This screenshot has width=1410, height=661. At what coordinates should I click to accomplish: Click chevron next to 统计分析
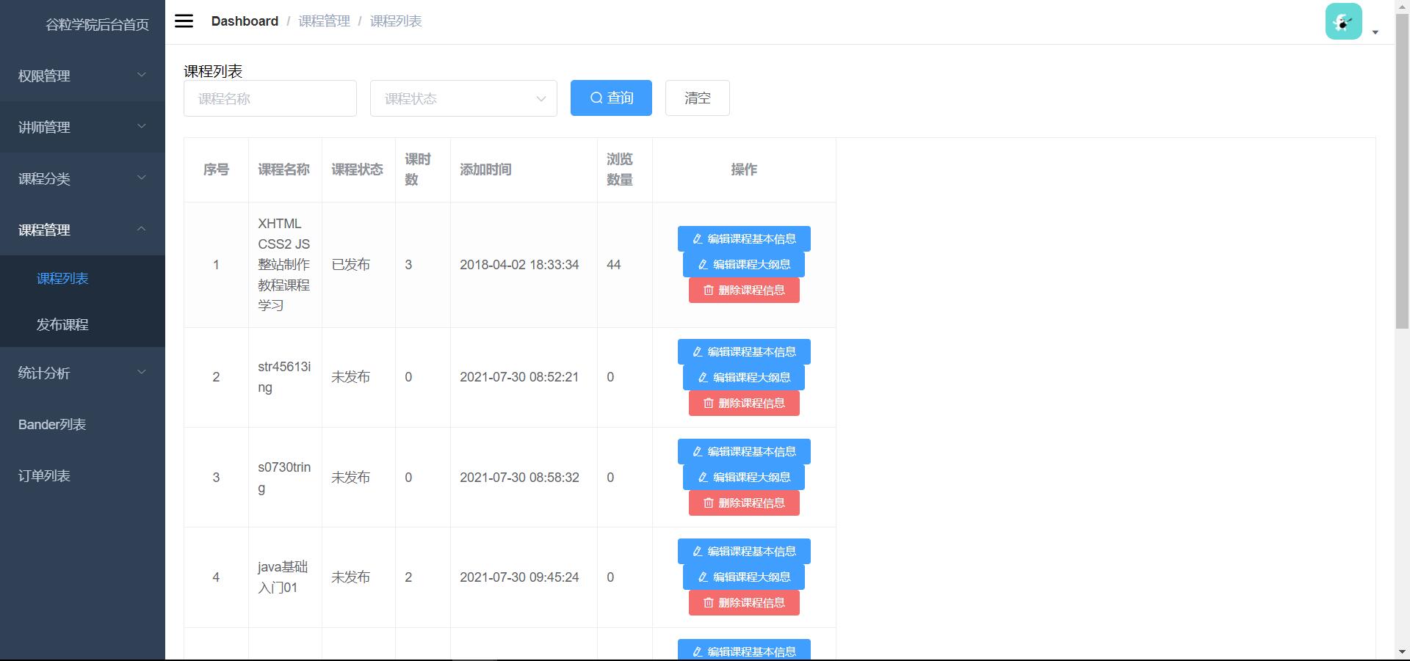(x=142, y=372)
